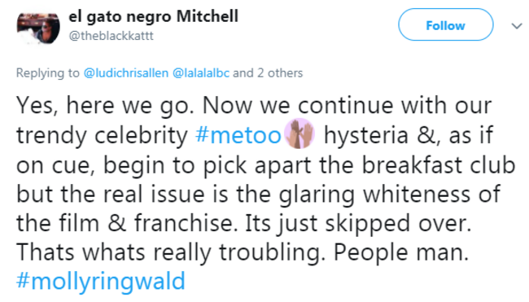The width and height of the screenshot is (529, 302).
Task: Visit the @theblackkattt handle link
Action: 111,36
